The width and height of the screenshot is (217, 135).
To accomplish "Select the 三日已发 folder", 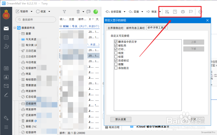I will (29, 51).
